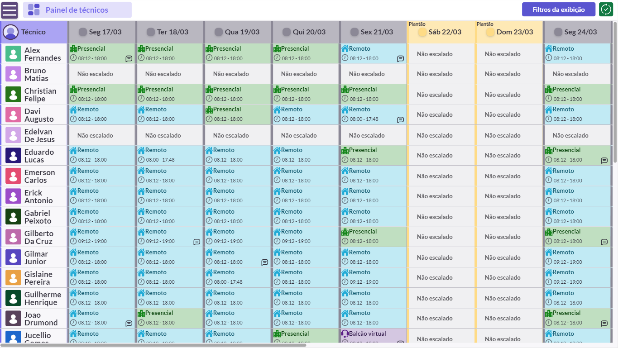This screenshot has width=618, height=348.
Task: Toggle the Sex 21/03 day selector
Action: [355, 32]
